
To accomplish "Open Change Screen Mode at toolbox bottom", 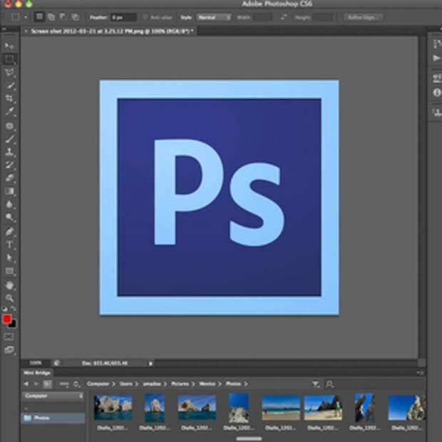I will point(9,350).
